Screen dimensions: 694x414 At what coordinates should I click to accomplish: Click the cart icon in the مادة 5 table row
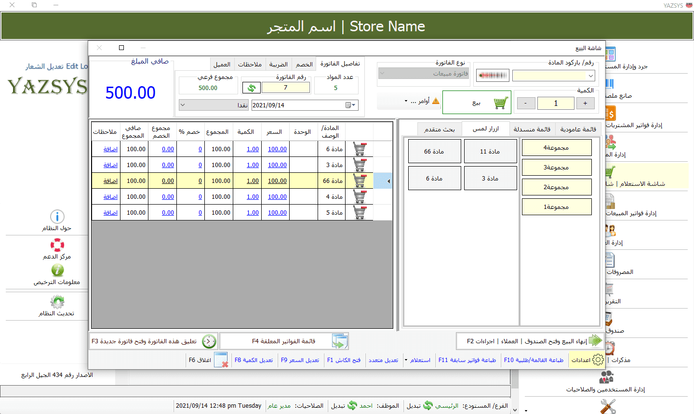[x=360, y=212]
